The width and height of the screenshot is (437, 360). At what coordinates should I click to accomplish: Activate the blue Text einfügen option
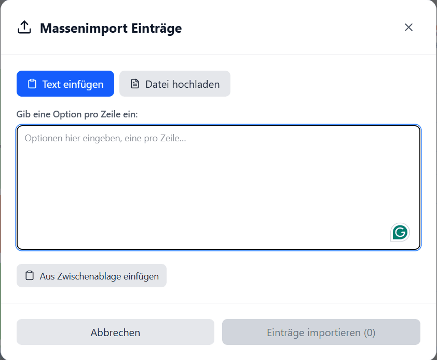tap(65, 83)
